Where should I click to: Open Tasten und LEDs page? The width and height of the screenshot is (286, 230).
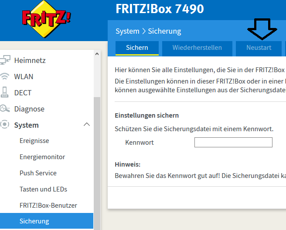pyautogui.click(x=43, y=189)
